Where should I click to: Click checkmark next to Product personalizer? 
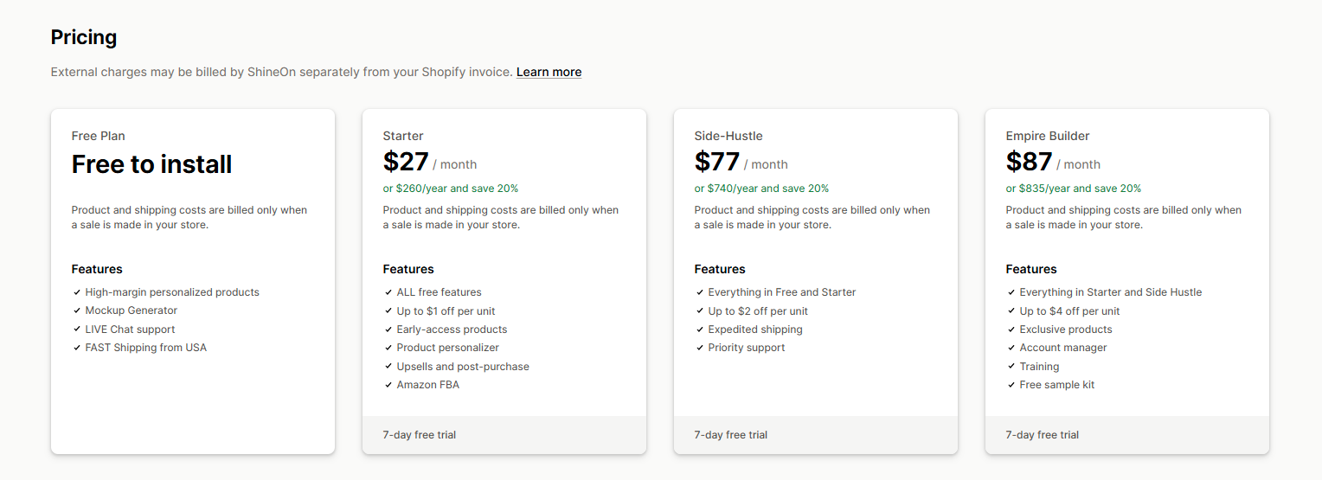(388, 348)
